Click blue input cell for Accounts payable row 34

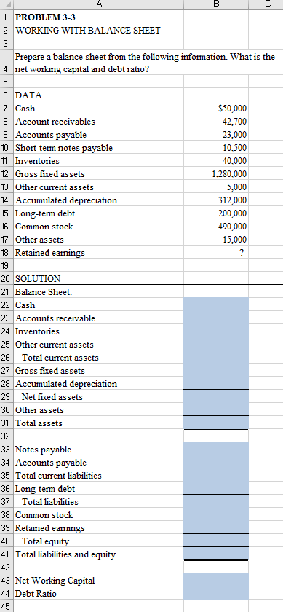click(216, 462)
